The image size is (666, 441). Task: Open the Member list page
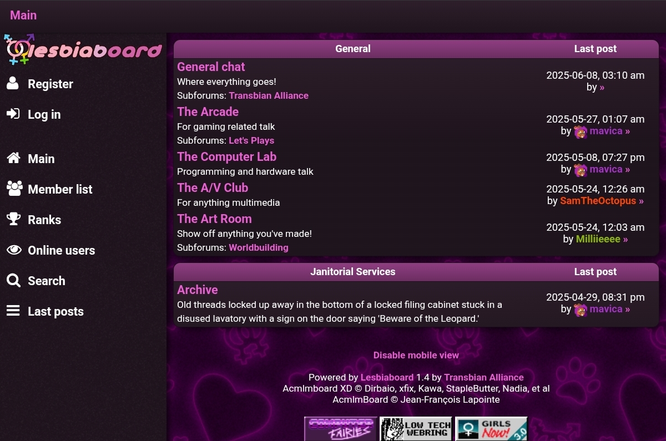pyautogui.click(x=60, y=189)
